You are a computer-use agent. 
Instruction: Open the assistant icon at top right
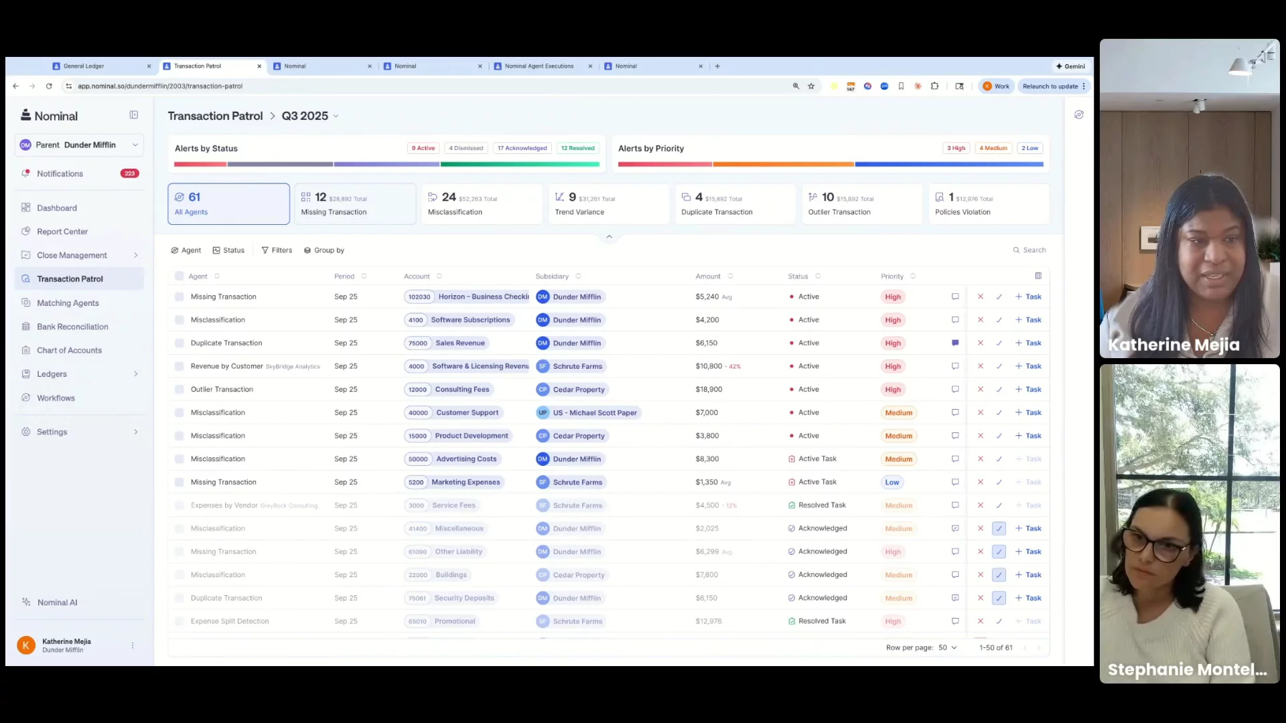(x=1078, y=115)
